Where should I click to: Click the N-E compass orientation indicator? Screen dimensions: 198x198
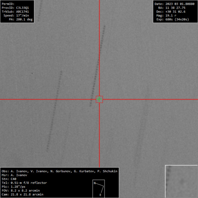tap(99, 188)
